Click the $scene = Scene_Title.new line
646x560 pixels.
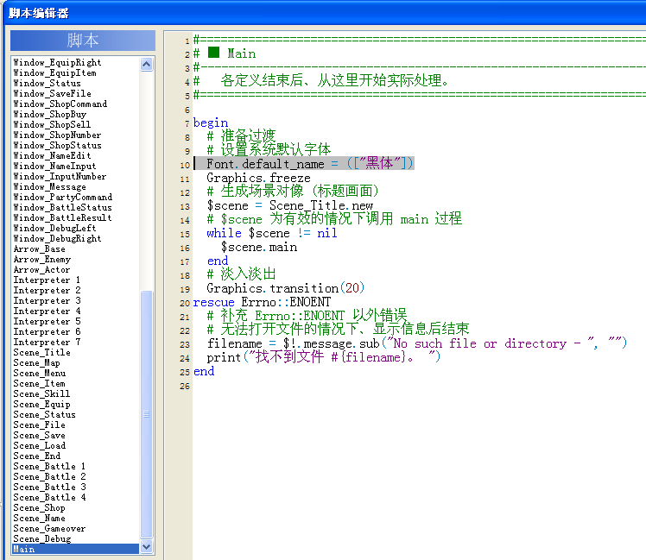tap(289, 205)
